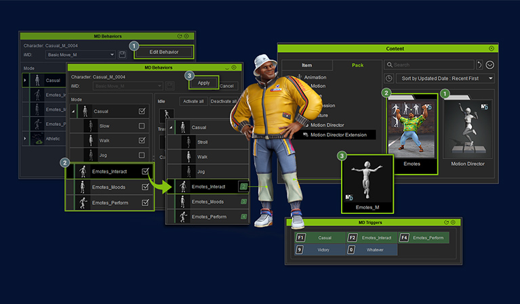Viewport: 520px width, 304px height.
Task: Trigger the Whatever button in MD Triggers
Action: point(372,250)
